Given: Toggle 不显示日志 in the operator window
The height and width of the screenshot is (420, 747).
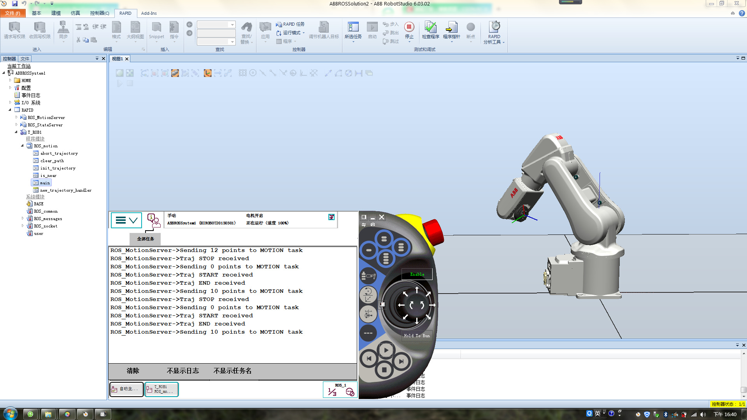Looking at the screenshot, I should click(183, 371).
